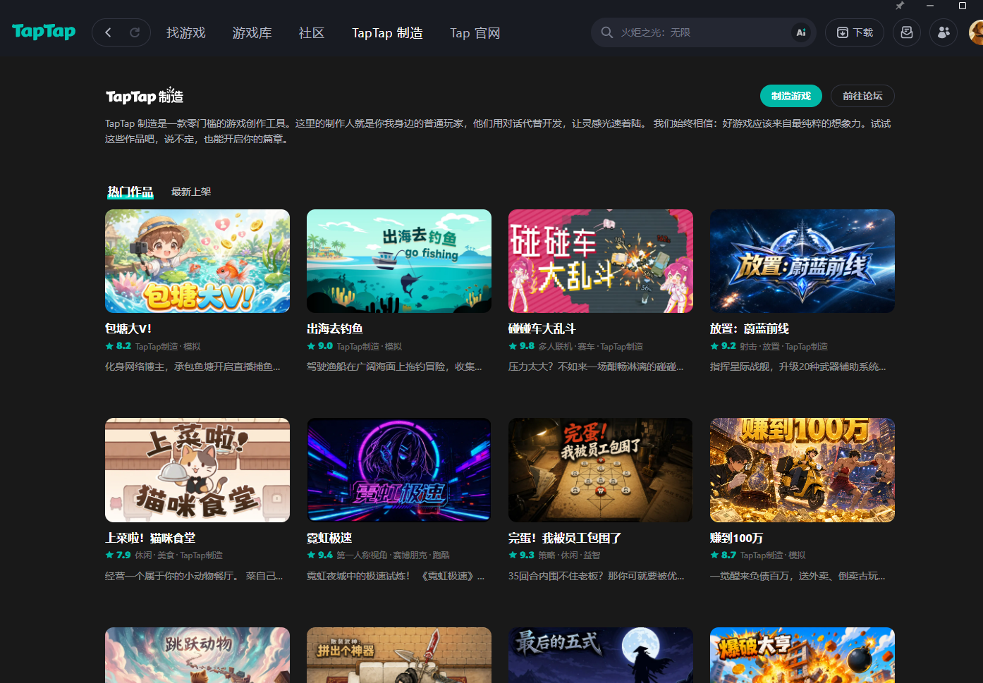Screen dimensions: 983x683
Task: Pin the window with the pushpin icon
Action: 900,6
